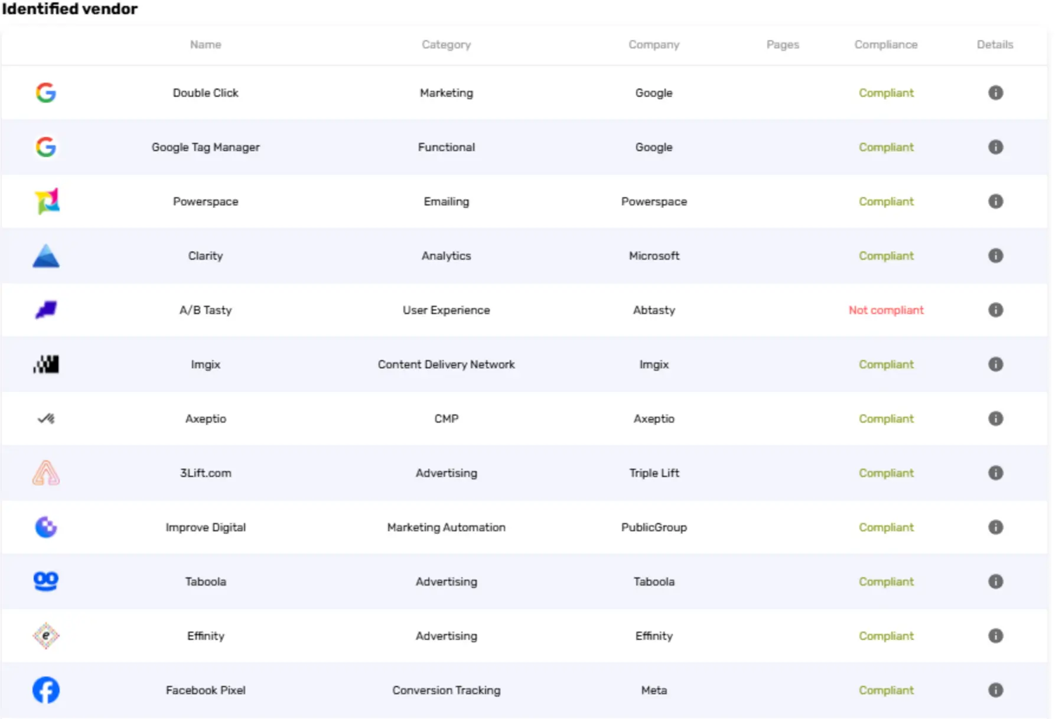
Task: Click the A/B Tasty purple logo
Action: (x=46, y=309)
